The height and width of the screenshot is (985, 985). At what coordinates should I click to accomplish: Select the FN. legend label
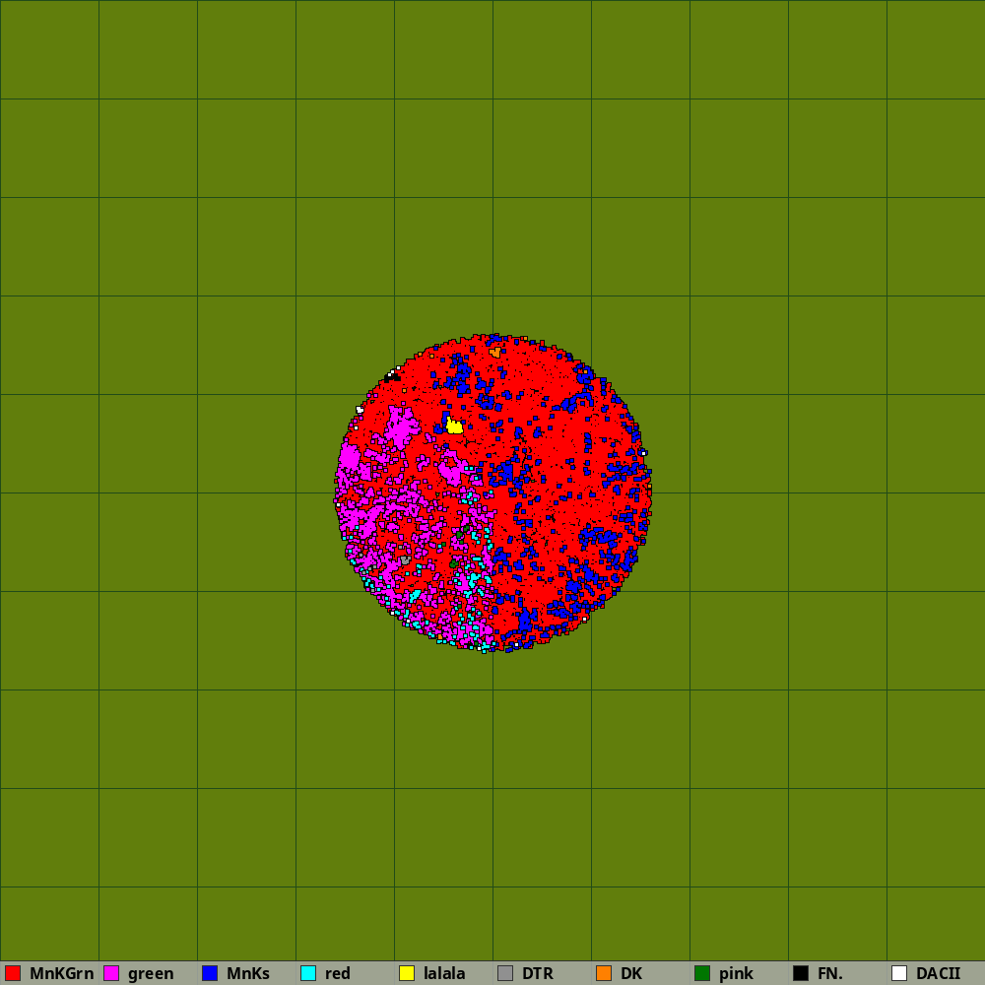pyautogui.click(x=829, y=973)
